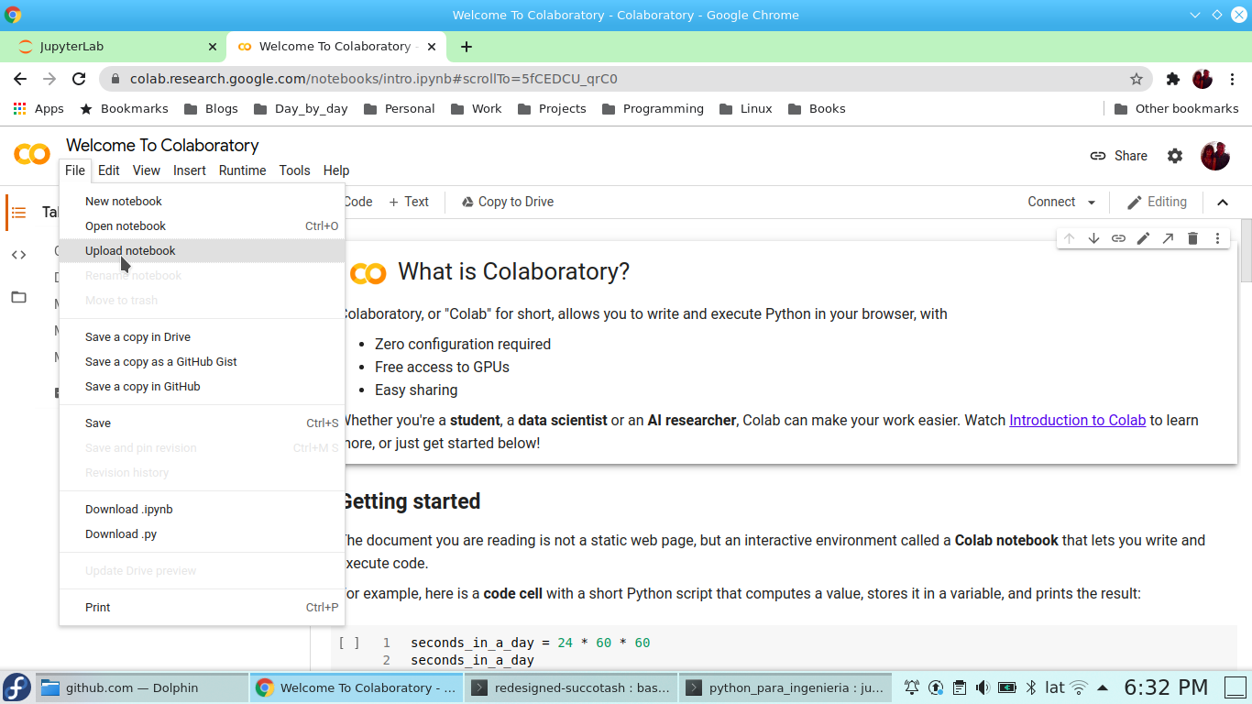Screen dimensions: 1252x704
Task: Click the Share button
Action: coord(1118,156)
